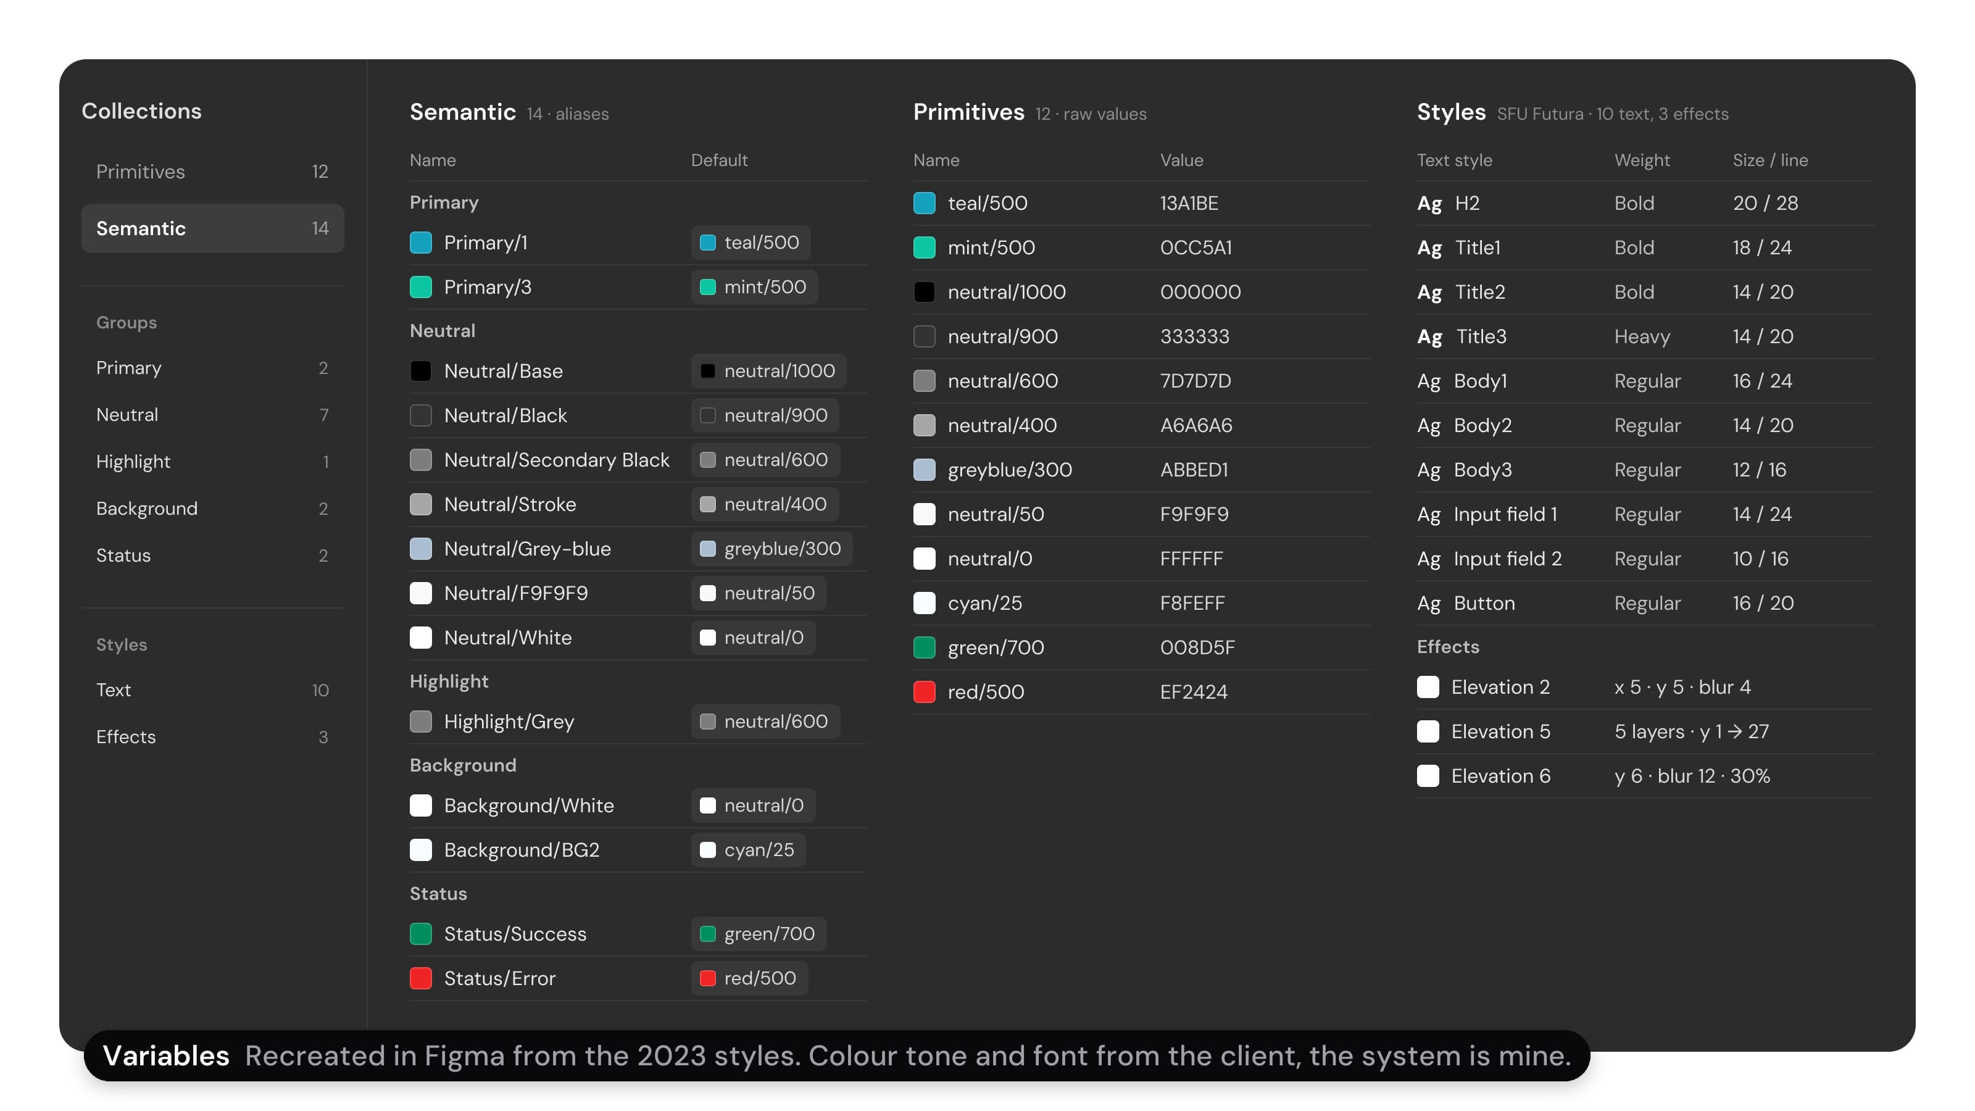Click the greyblue/300 primitive swatch
1975x1111 pixels.
925,470
